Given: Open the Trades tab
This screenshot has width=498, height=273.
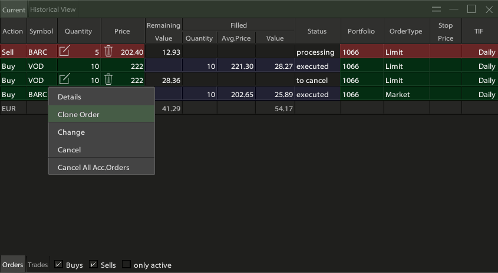Looking at the screenshot, I should pyautogui.click(x=38, y=265).
